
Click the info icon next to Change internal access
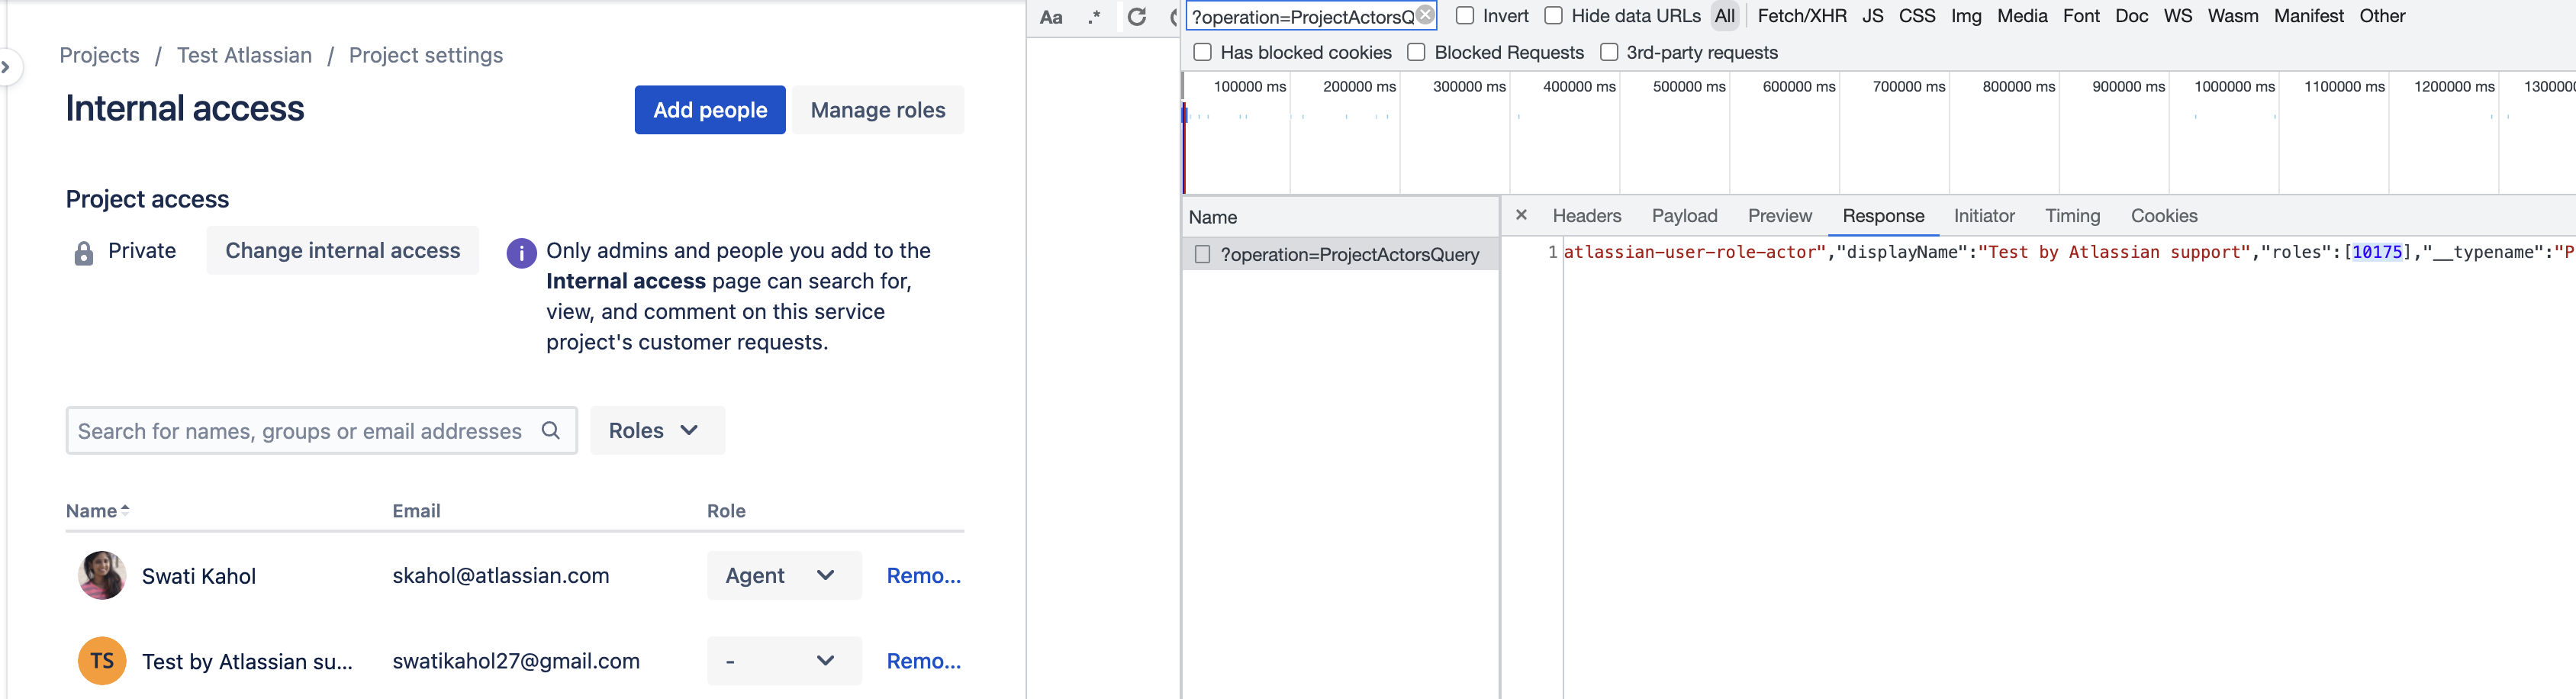click(x=521, y=253)
